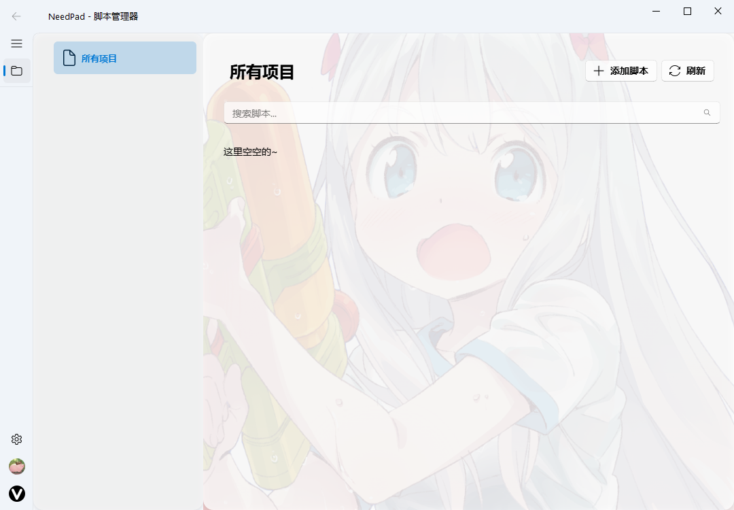Click the 这里空空的~ empty state text
The image size is (734, 510).
(x=249, y=152)
